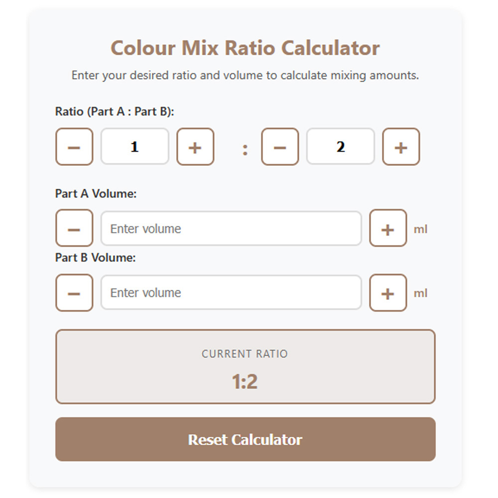Click the Colour Mix Ratio Calculator heading

coord(245,48)
